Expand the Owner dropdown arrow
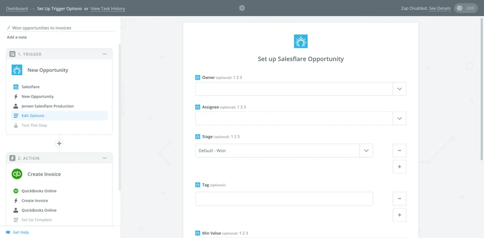 click(399, 89)
